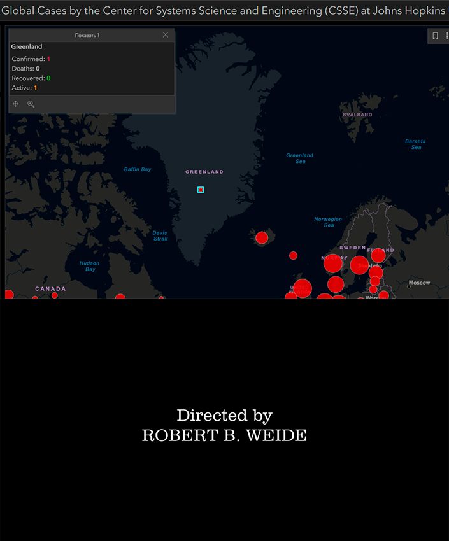Click the 'Показать 1' popup header
449x541 pixels.
tap(87, 35)
